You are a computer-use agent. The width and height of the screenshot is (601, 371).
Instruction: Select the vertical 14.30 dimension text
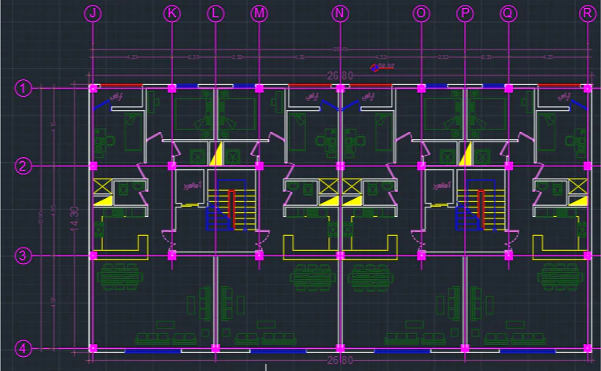pyautogui.click(x=76, y=218)
